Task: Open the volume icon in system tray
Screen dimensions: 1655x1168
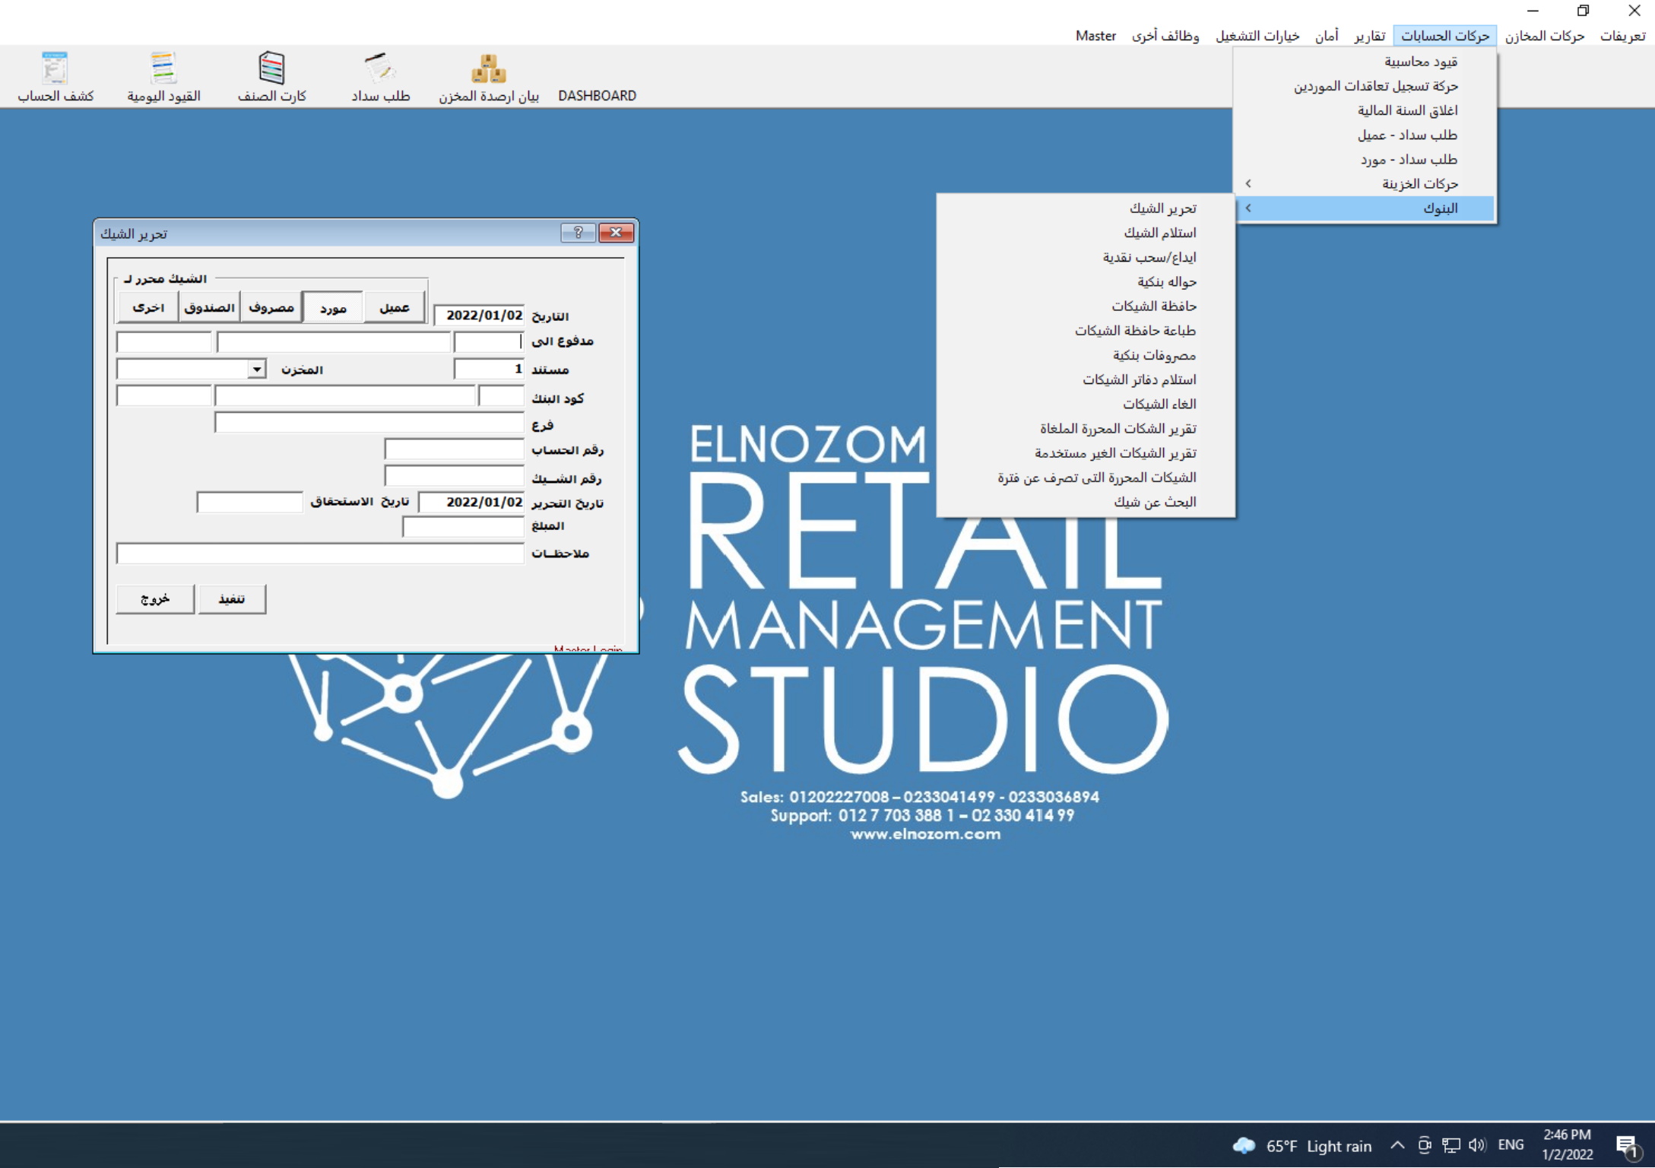Action: tap(1476, 1145)
